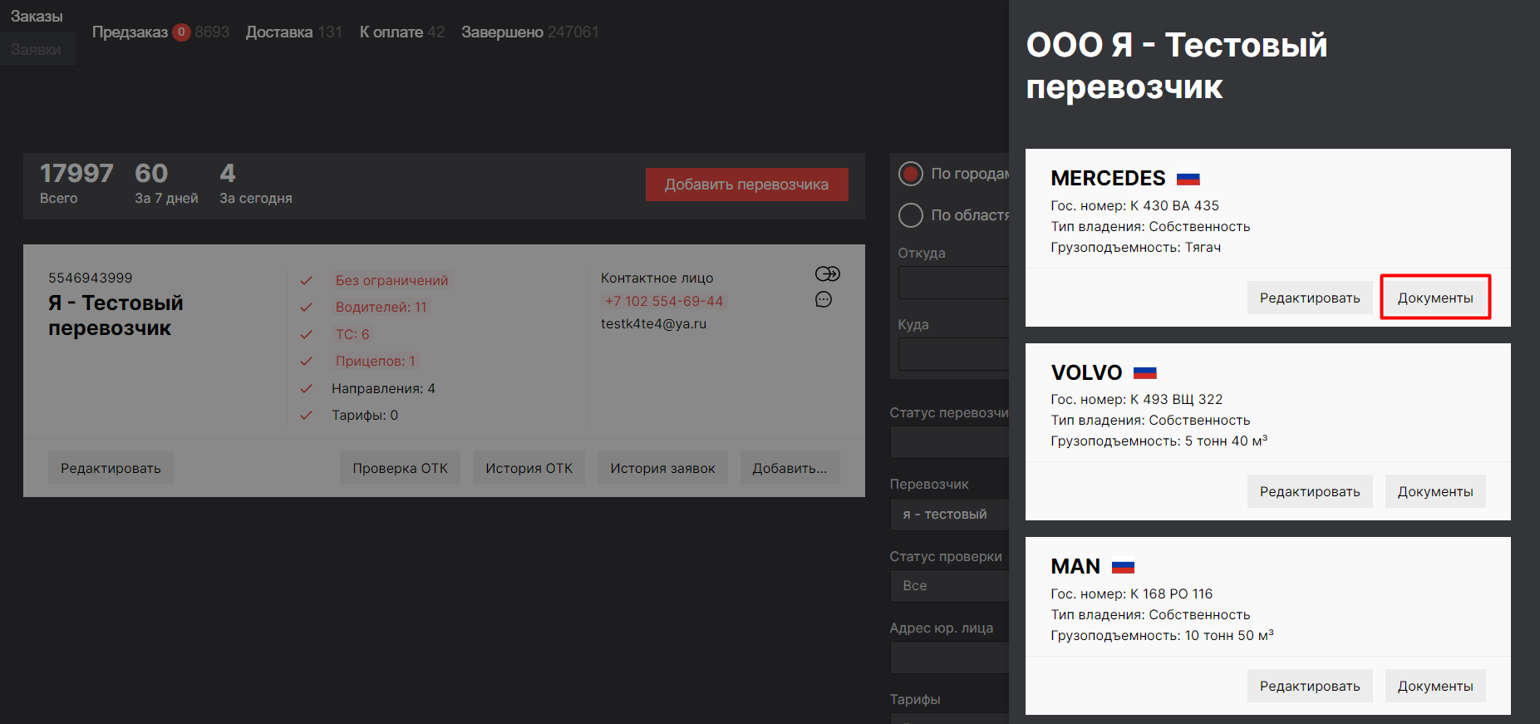Click Гос. номер: К 430 ВА 435
The image size is (1540, 724).
[1134, 205]
